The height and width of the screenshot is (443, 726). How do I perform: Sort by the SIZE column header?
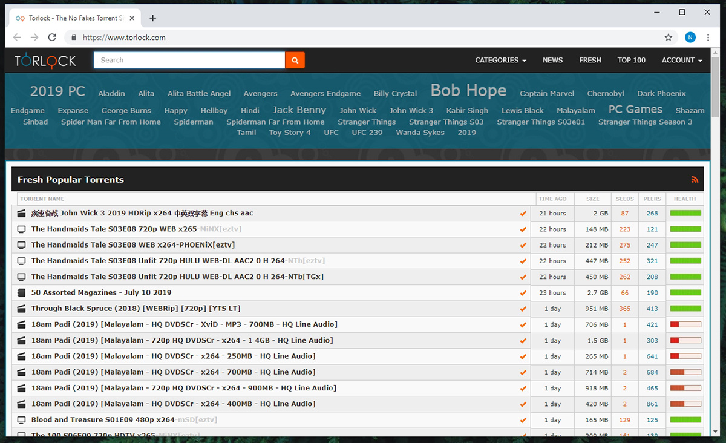(593, 199)
